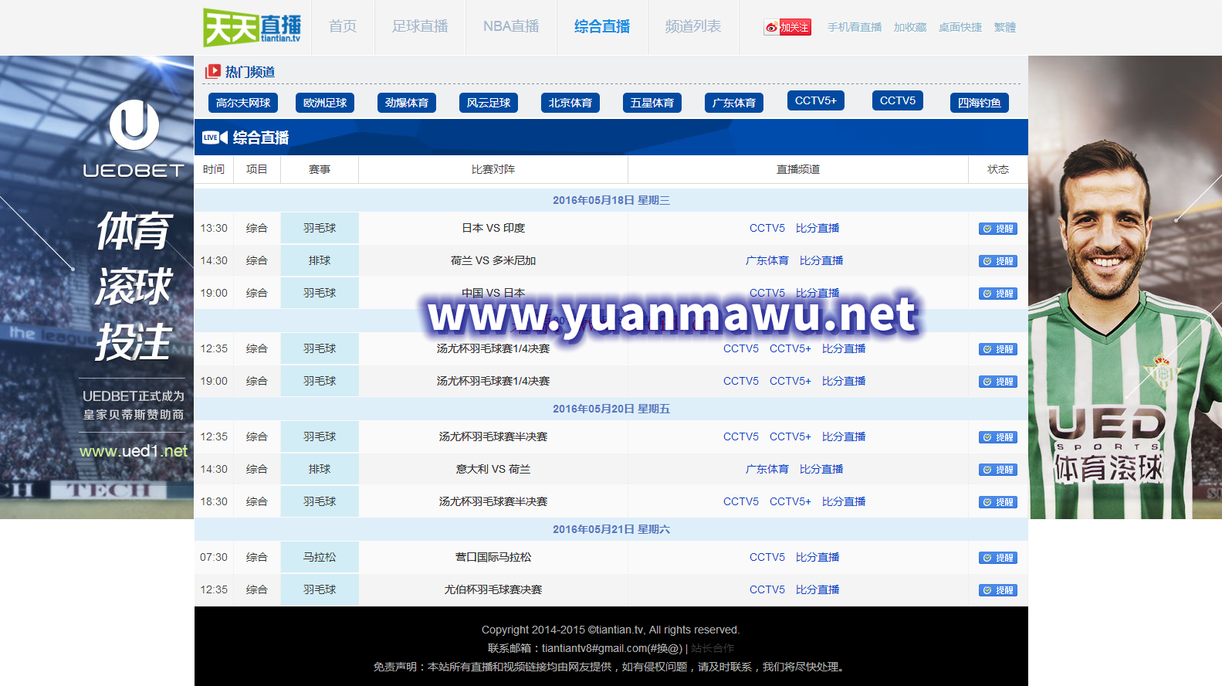Click 排球 cell in 荷兰 VS 多米尼加 row

pos(320,261)
